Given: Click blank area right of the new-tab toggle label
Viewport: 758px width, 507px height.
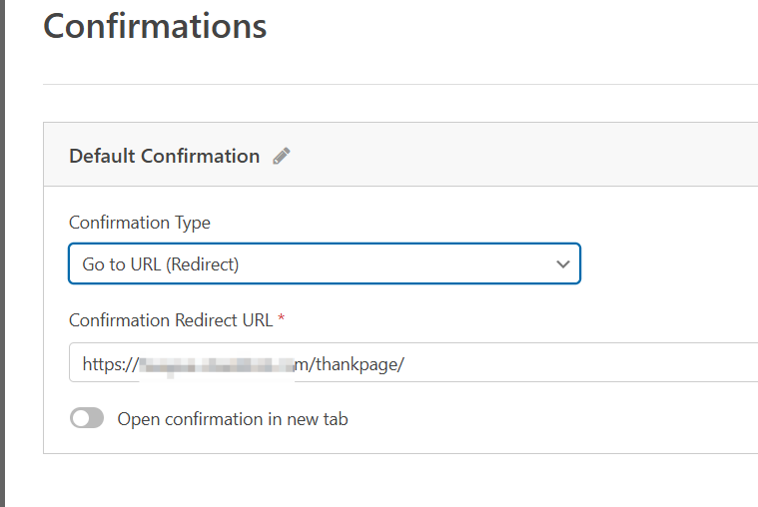Looking at the screenshot, I should 549,419.
